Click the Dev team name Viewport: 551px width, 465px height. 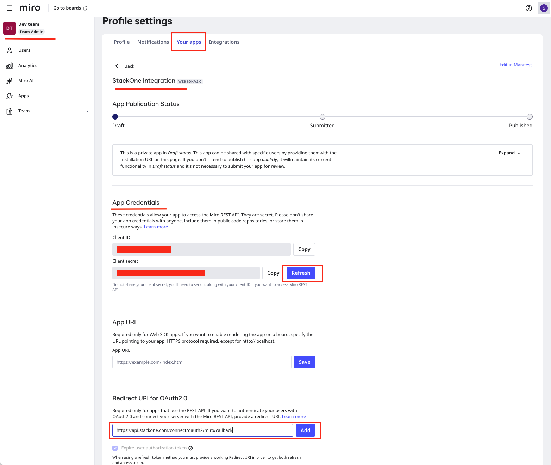point(29,24)
